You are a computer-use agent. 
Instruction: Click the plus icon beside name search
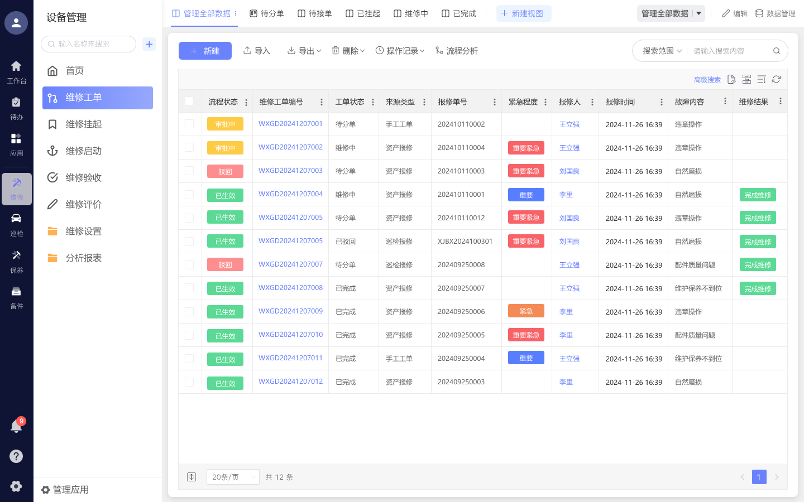(149, 44)
